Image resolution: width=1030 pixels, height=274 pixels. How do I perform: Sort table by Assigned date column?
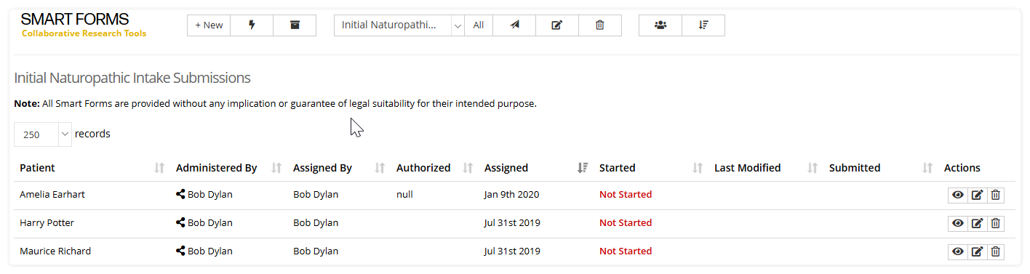(535, 168)
